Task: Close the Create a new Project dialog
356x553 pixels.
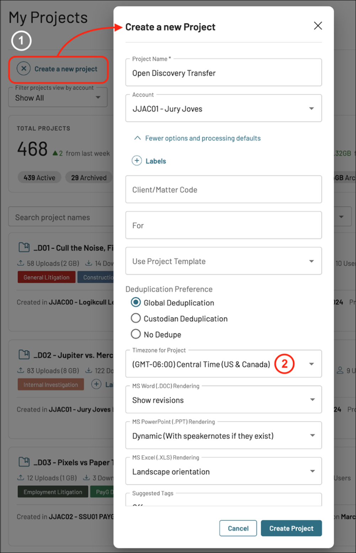Action: pyautogui.click(x=318, y=26)
